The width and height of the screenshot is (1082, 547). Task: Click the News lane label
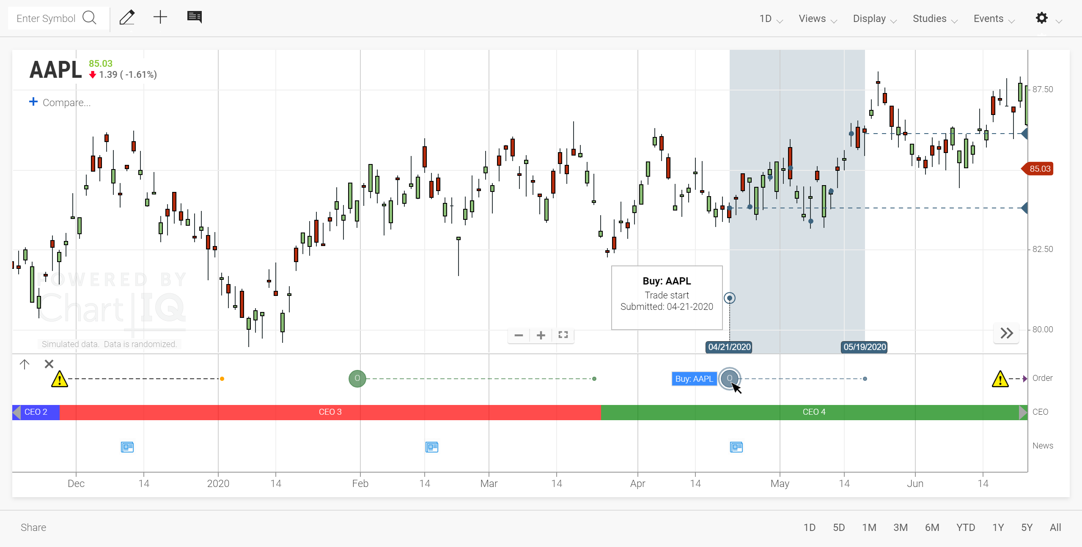click(1043, 446)
